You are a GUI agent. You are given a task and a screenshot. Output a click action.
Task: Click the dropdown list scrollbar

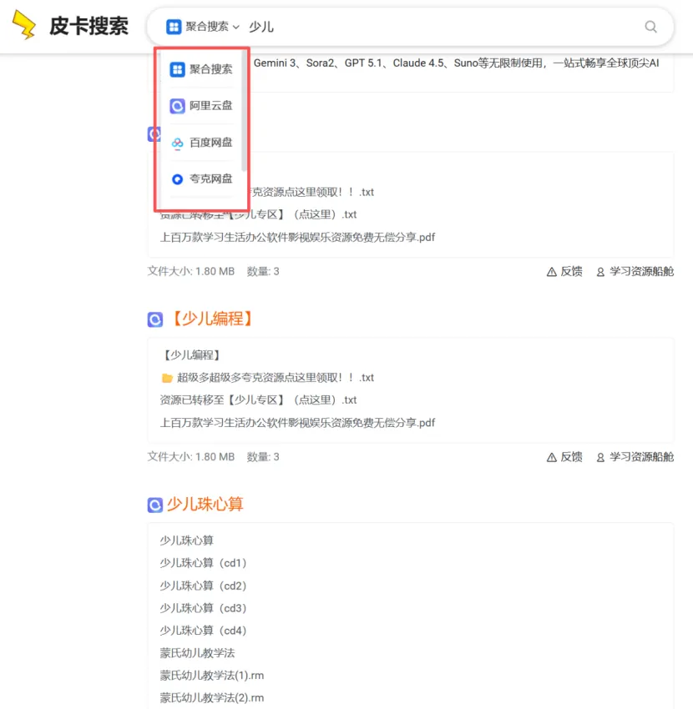click(245, 111)
